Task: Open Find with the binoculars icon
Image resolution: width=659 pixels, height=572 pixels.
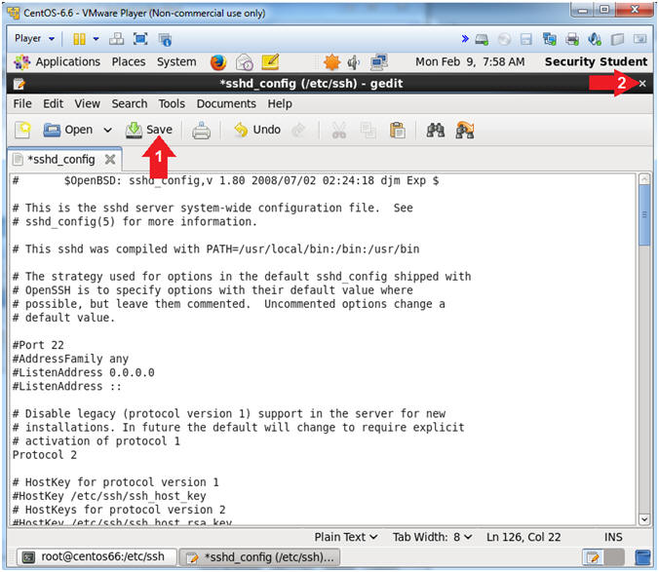Action: [x=436, y=131]
